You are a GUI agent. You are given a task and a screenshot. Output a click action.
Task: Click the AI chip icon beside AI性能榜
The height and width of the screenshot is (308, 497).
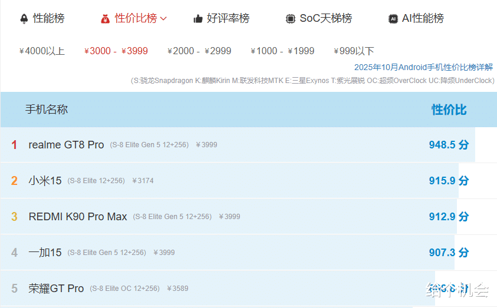tap(393, 19)
